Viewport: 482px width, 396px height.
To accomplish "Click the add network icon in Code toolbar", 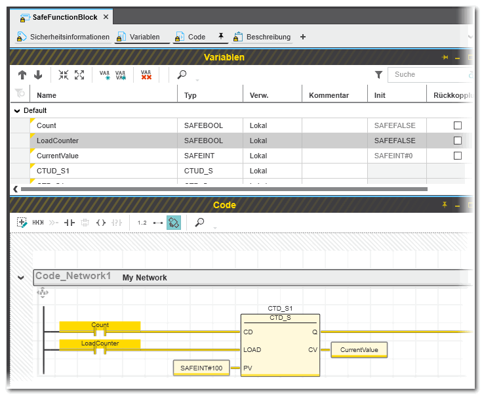I will [22, 223].
